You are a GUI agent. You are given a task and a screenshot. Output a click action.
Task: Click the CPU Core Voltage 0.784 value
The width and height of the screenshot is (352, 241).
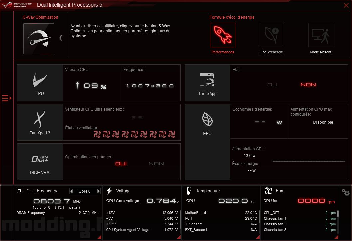(163, 201)
